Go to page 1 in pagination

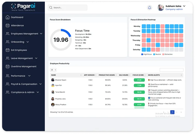tap(172, 112)
